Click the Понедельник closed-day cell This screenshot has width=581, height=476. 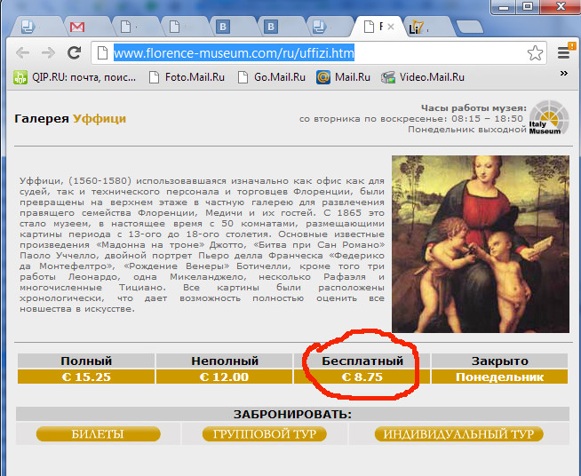pyautogui.click(x=499, y=377)
